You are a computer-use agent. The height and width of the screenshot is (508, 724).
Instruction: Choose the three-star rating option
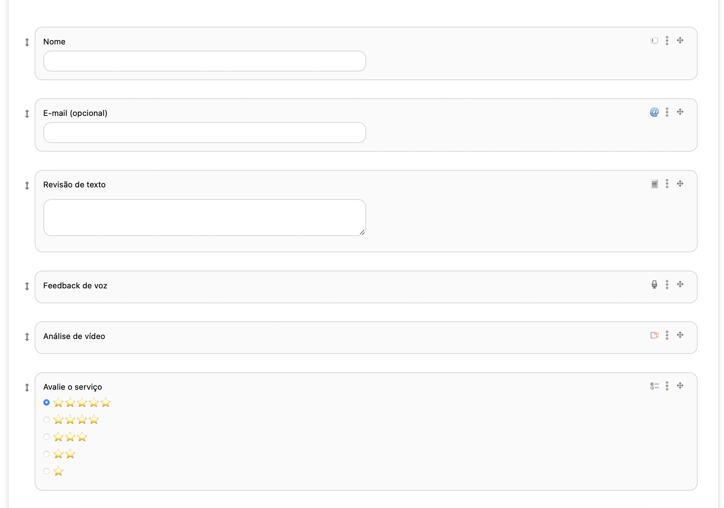coord(47,437)
